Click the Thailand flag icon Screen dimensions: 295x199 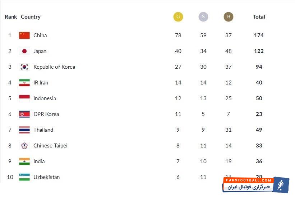click(24, 130)
